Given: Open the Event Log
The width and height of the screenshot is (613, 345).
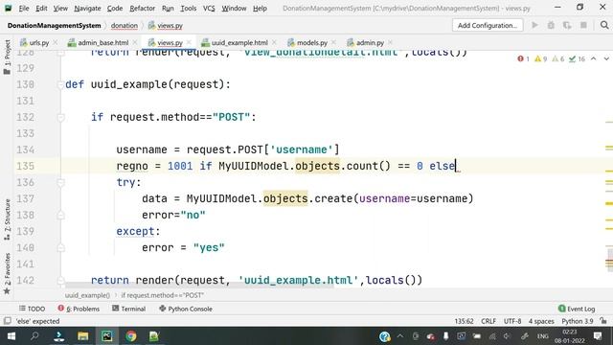Looking at the screenshot, I should (577, 309).
